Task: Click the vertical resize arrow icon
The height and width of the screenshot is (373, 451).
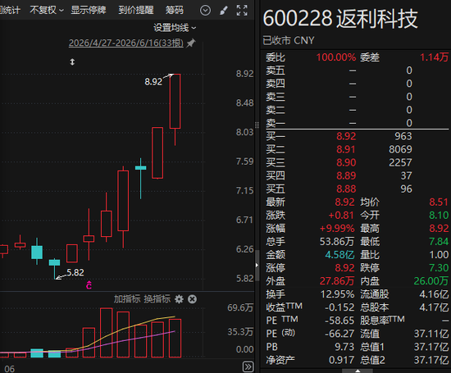Action: 72,61
